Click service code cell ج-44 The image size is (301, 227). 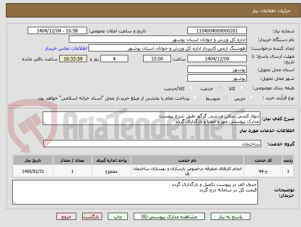click(263, 171)
